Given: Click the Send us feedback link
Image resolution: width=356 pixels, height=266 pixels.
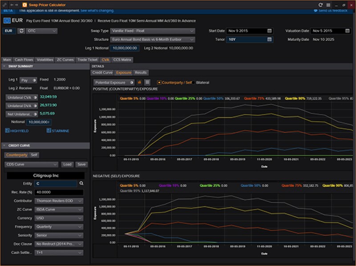Looking at the screenshot, I should tap(333, 10).
